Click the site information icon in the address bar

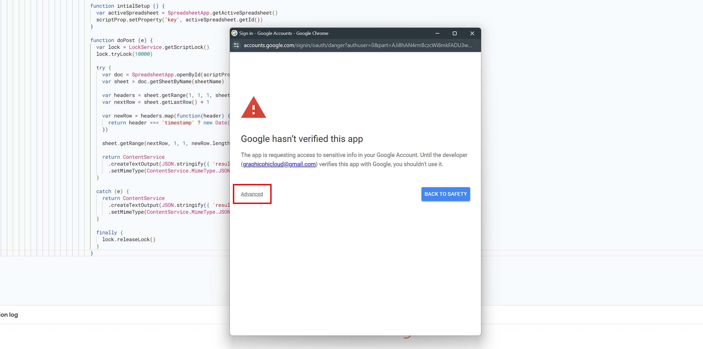[x=236, y=45]
